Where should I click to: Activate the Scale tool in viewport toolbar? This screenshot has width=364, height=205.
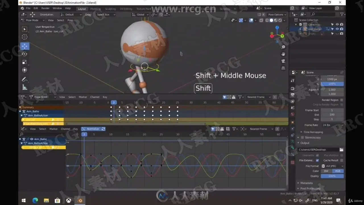24,62
